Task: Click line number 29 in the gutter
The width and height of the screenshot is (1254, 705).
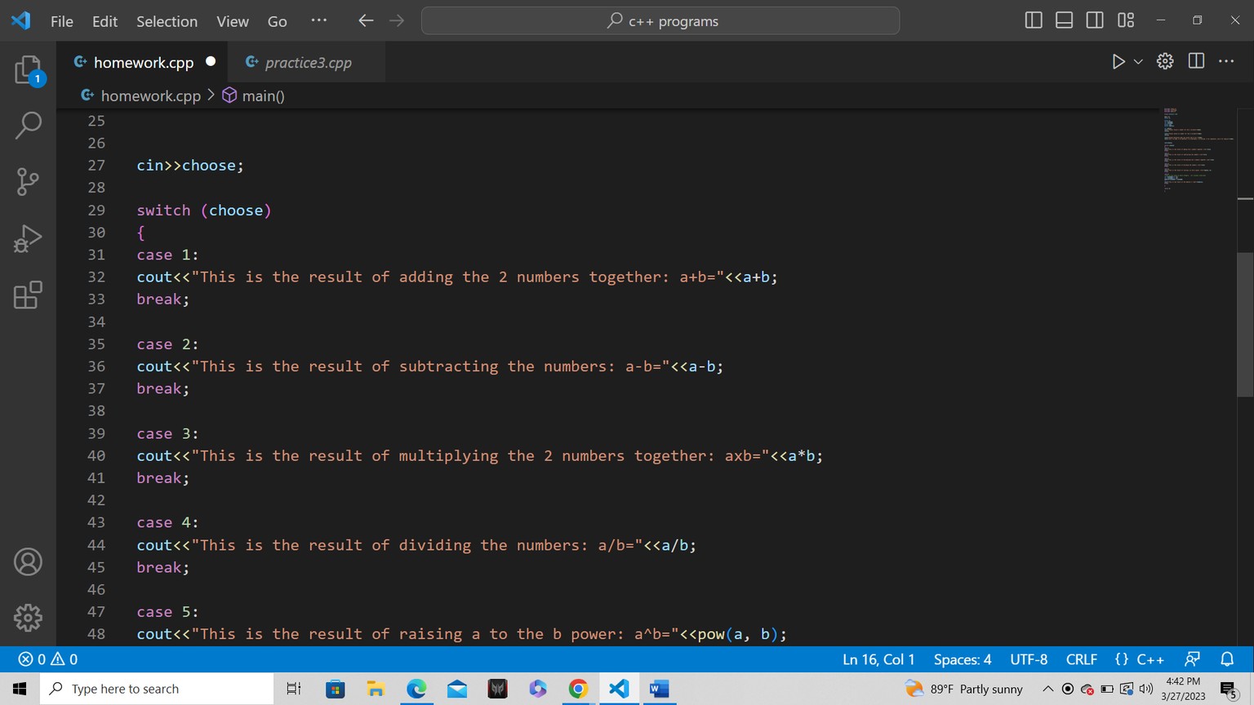Action: [96, 211]
